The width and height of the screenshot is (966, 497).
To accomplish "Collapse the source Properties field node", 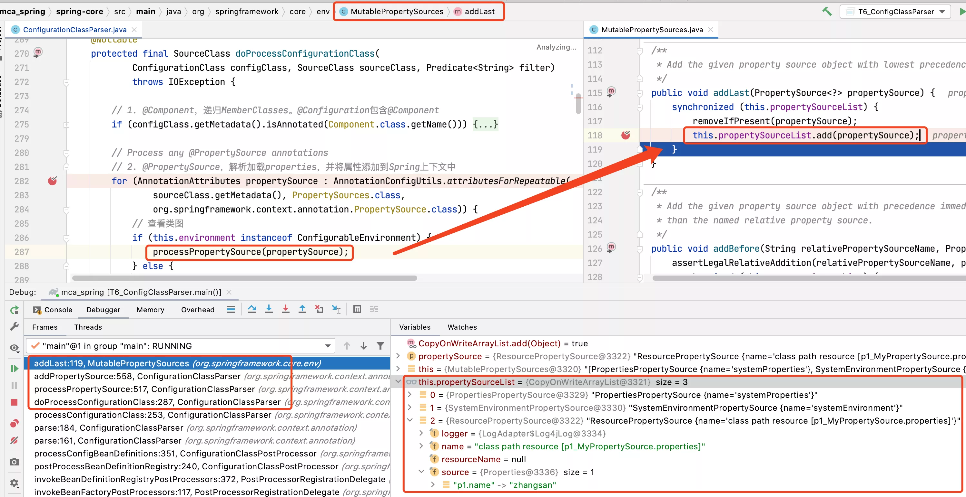I will [x=421, y=472].
